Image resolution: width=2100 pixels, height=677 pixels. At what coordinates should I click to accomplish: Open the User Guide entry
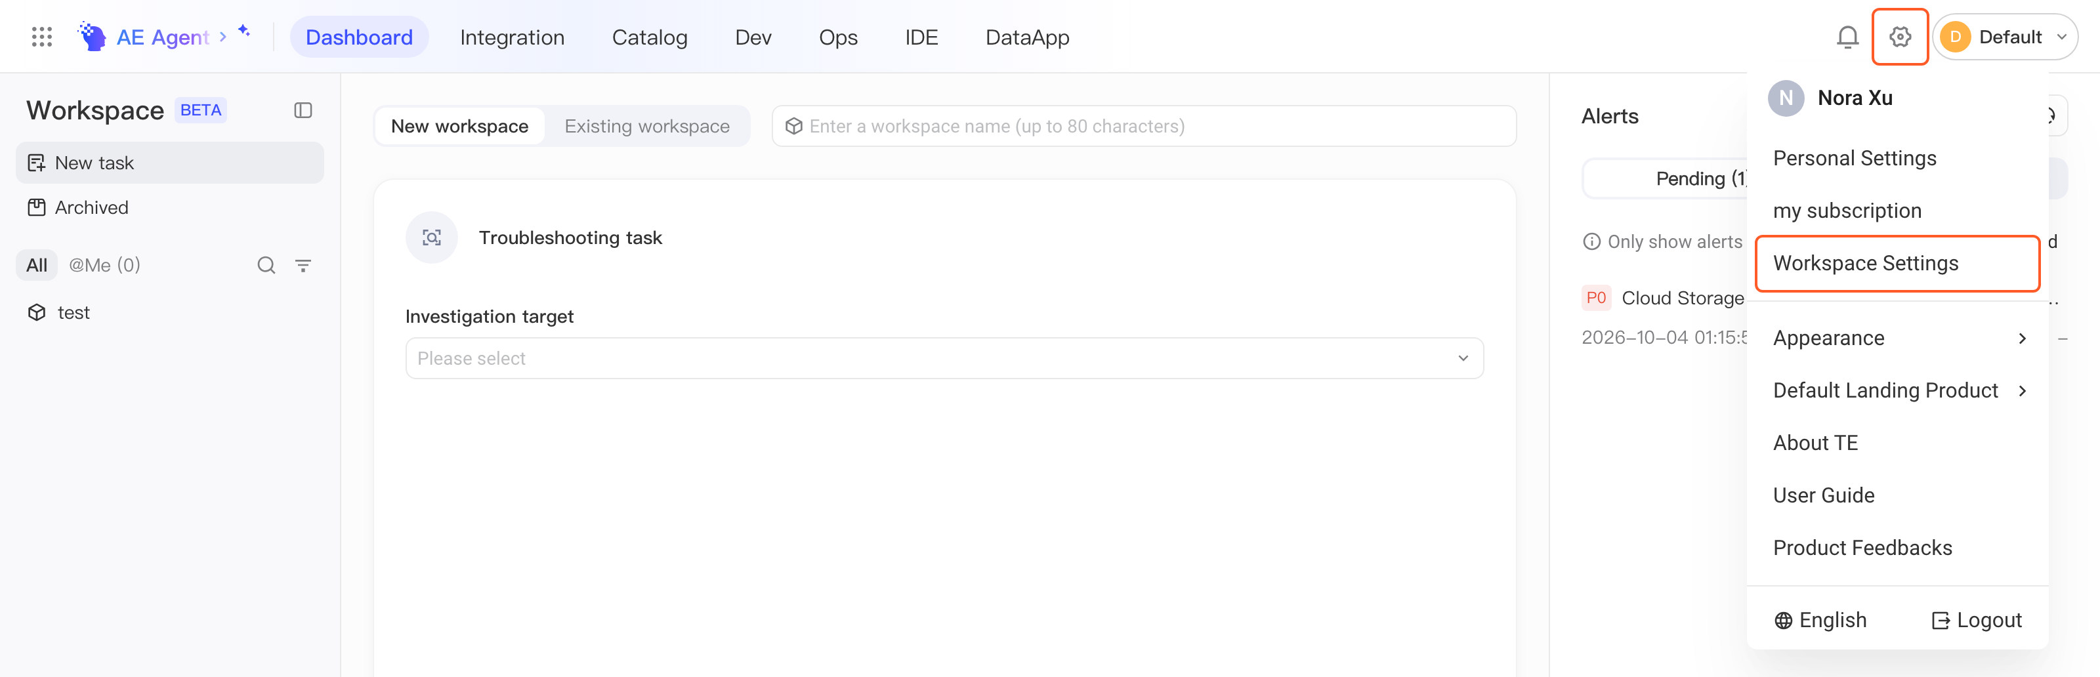pos(1898,495)
